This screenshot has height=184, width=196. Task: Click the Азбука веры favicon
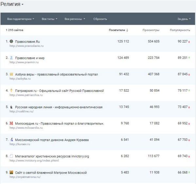tap(11, 74)
